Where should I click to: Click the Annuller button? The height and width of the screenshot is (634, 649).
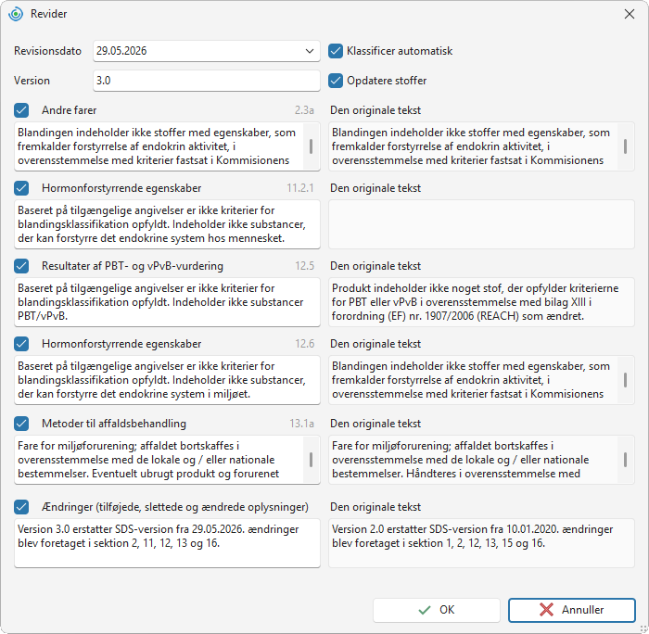pyautogui.click(x=572, y=610)
